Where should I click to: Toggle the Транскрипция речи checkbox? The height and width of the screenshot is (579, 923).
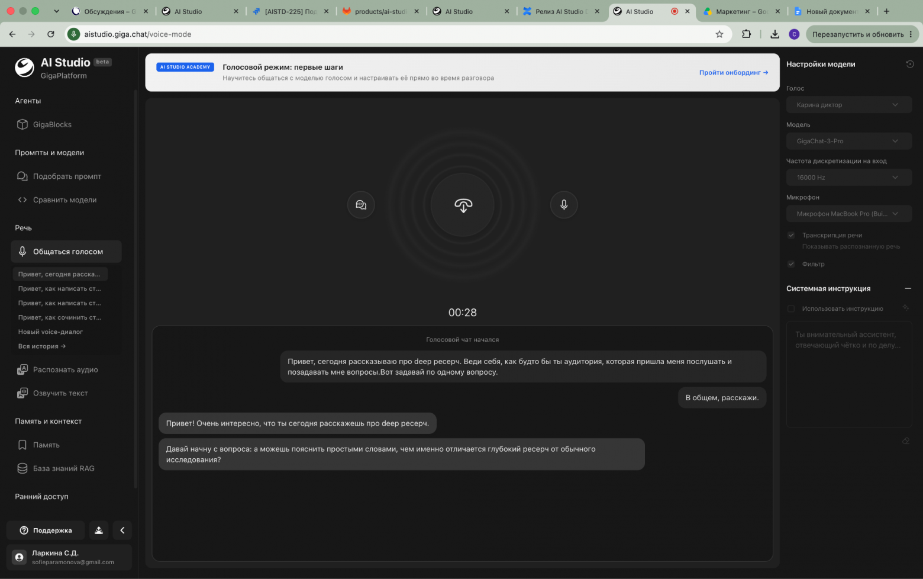point(791,235)
